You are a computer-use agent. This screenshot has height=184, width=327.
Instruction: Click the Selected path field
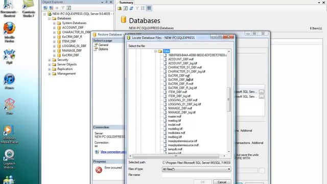click(x=196, y=163)
